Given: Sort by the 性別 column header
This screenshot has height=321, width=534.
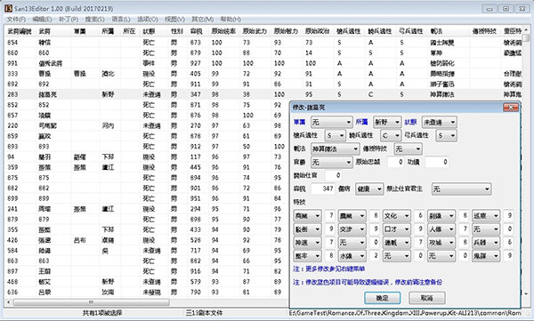Looking at the screenshot, I should click(177, 31).
